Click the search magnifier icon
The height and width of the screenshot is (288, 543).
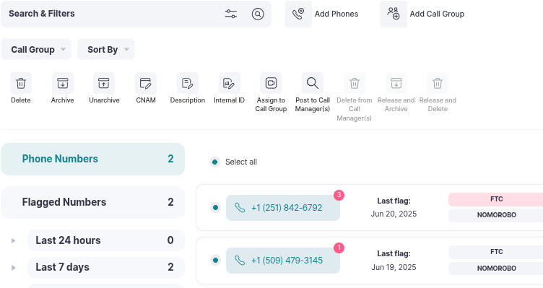tap(258, 14)
